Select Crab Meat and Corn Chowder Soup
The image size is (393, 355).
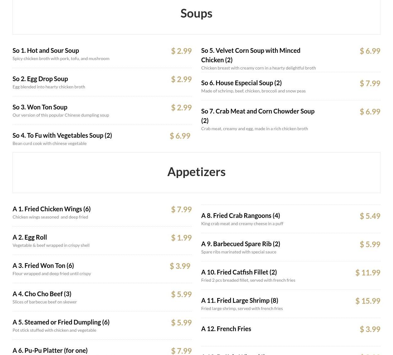(x=257, y=115)
